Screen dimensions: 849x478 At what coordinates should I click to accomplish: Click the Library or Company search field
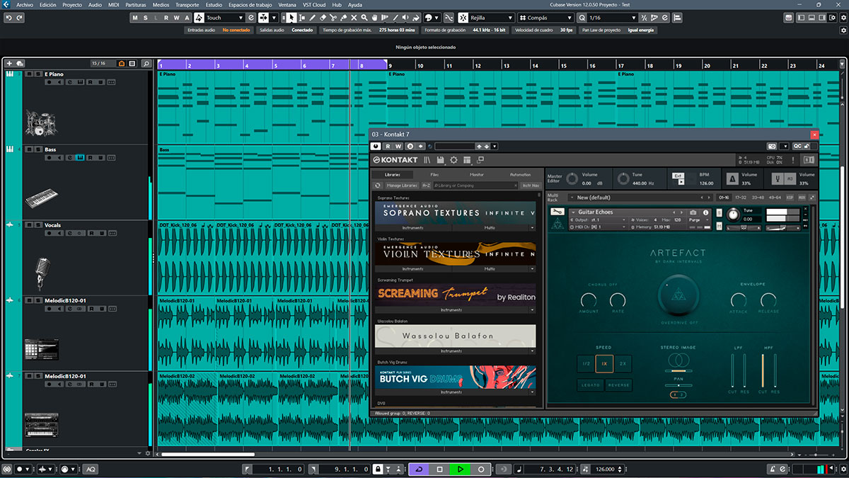(x=475, y=185)
